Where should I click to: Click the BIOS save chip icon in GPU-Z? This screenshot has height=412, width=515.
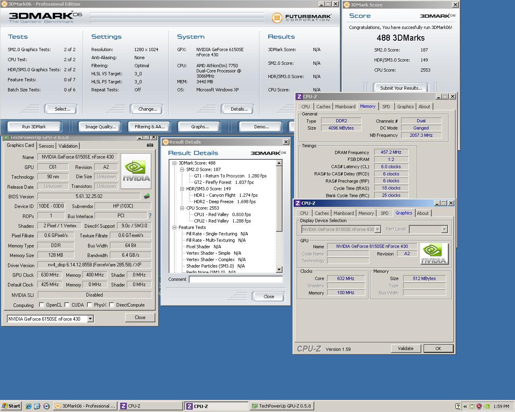click(146, 196)
